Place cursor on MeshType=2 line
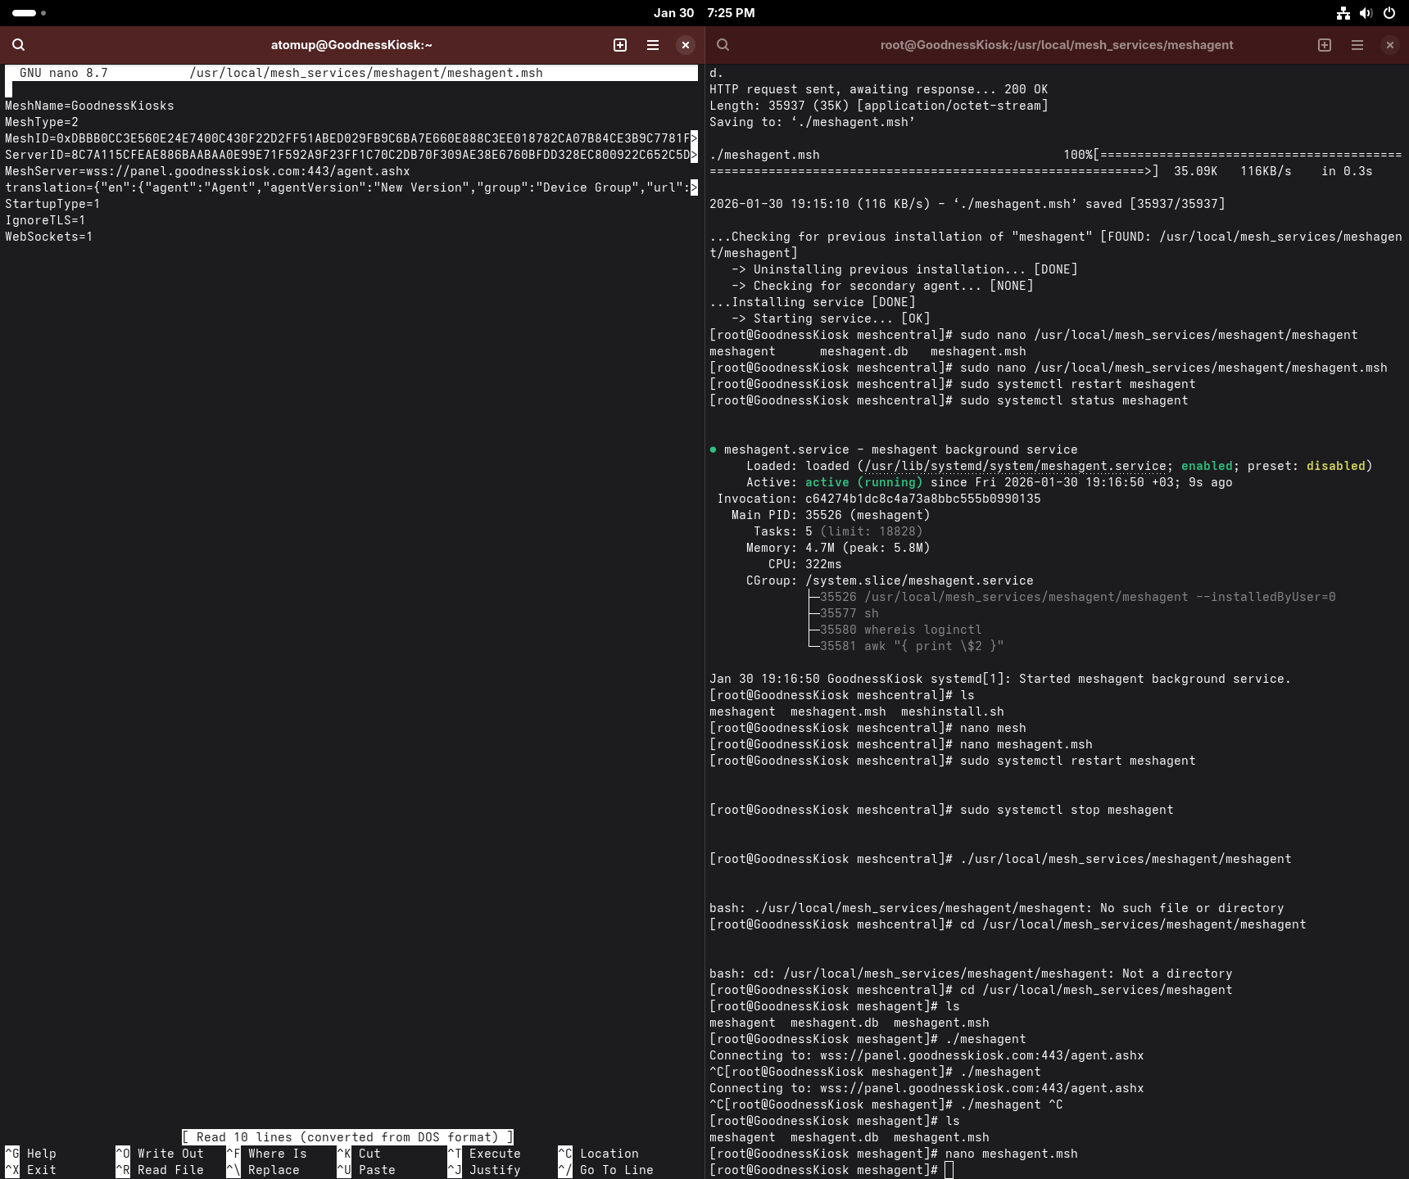 click(42, 122)
